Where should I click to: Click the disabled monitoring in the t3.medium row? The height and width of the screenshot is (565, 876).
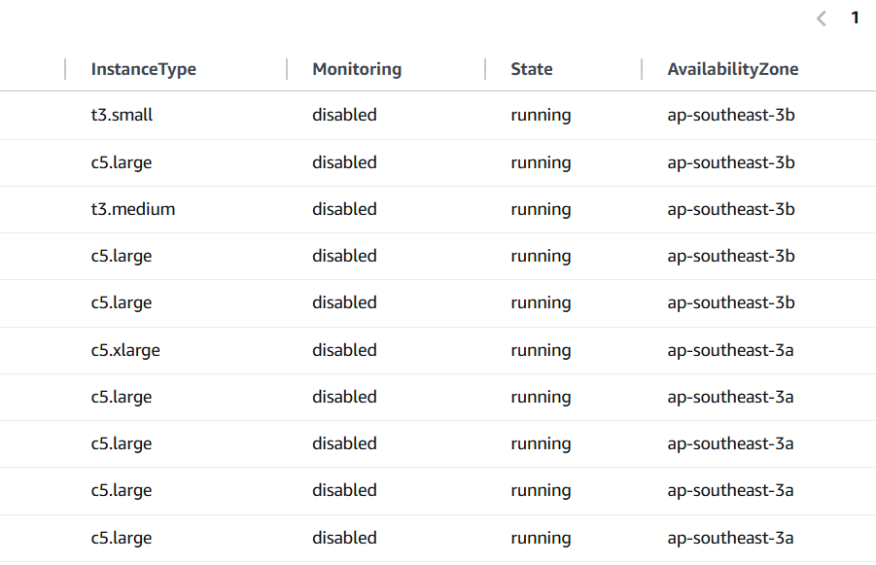(x=344, y=209)
